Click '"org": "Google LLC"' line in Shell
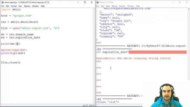This screenshot has width=190, height=107. 115,21
